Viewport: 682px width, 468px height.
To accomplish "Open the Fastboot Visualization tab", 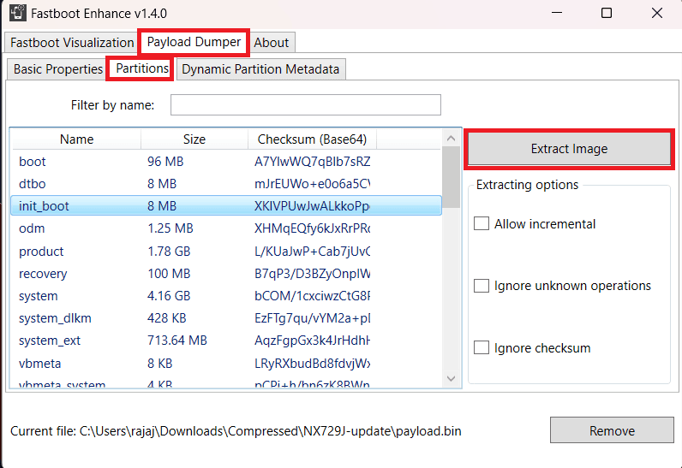I will coord(72,43).
